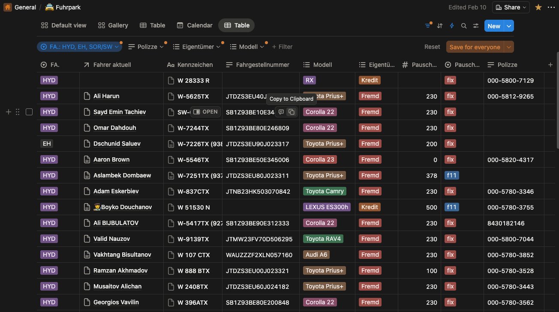Click the comment icon in the hovered row
This screenshot has height=312, width=559.
point(281,112)
